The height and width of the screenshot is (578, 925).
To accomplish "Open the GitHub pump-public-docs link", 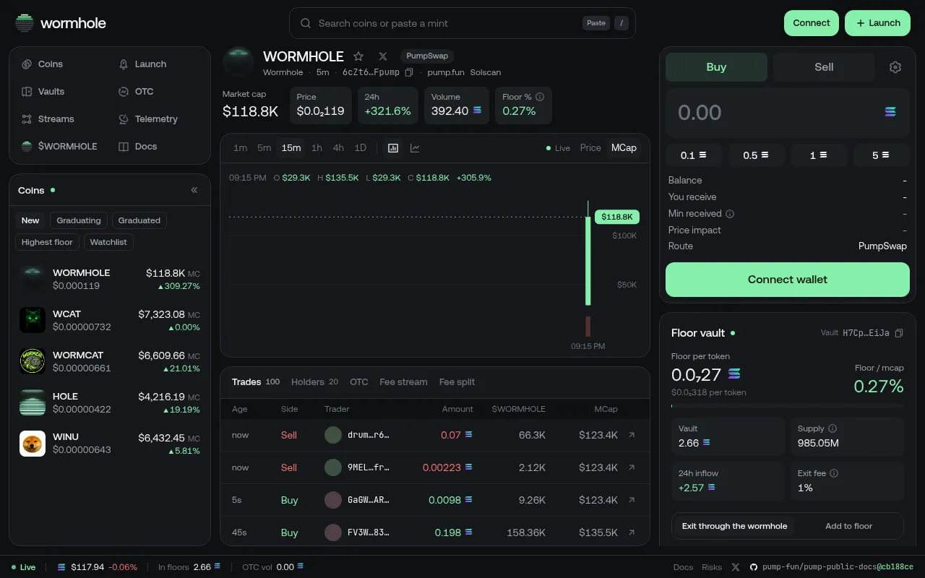I will (x=831, y=567).
